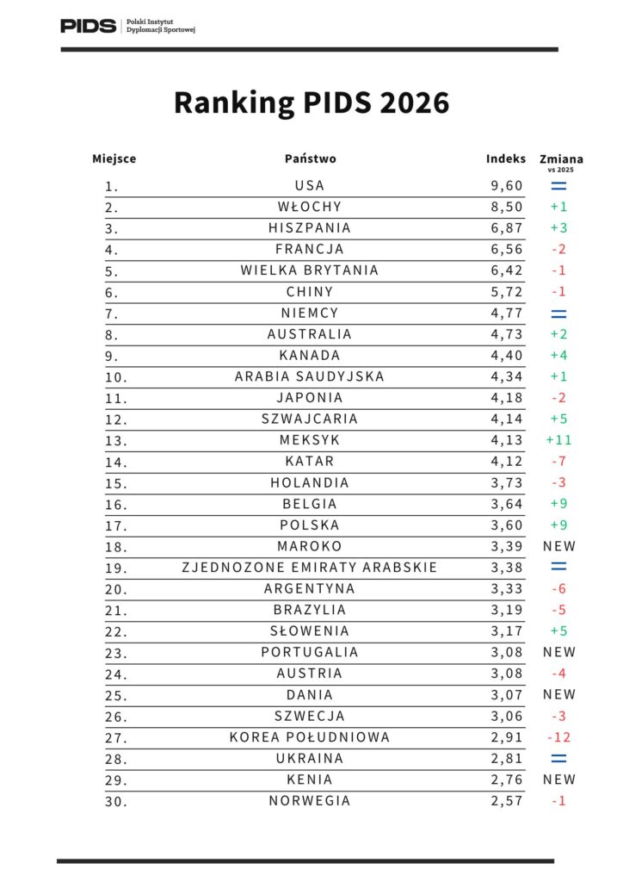Select the POLSKA country name

pos(310,525)
